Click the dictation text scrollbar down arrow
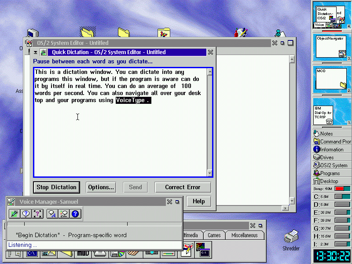Image resolution: width=352 pixels, height=264 pixels. point(210,173)
